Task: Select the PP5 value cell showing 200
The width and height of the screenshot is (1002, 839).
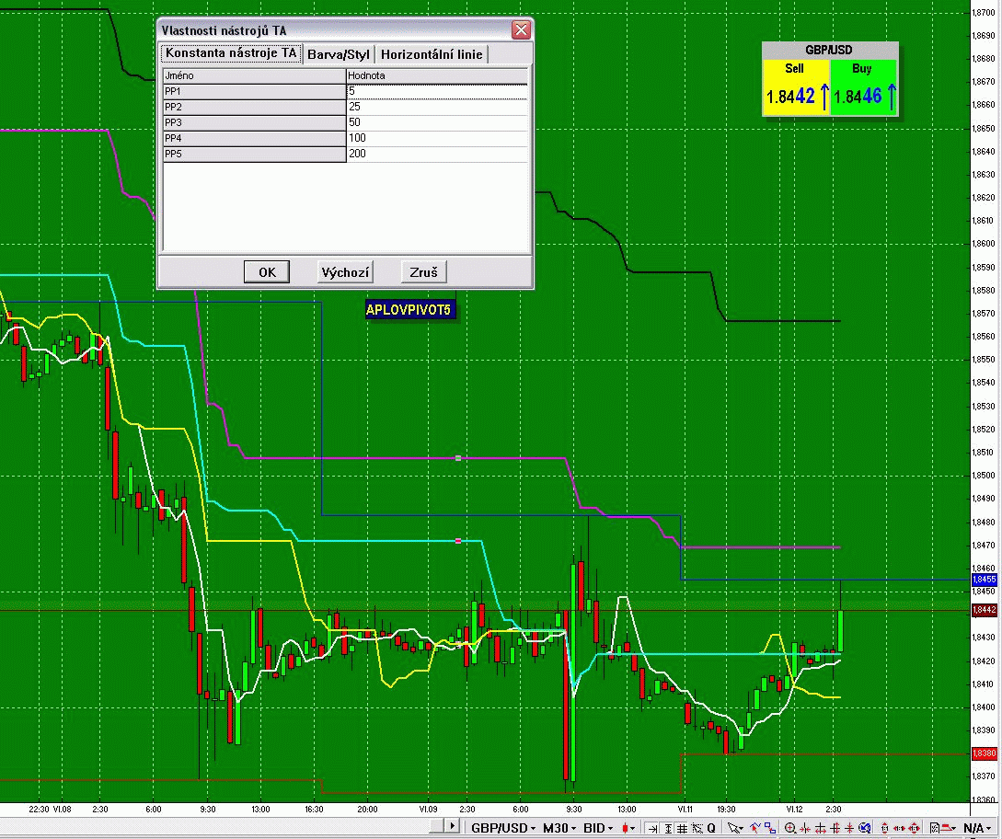Action: coord(437,154)
